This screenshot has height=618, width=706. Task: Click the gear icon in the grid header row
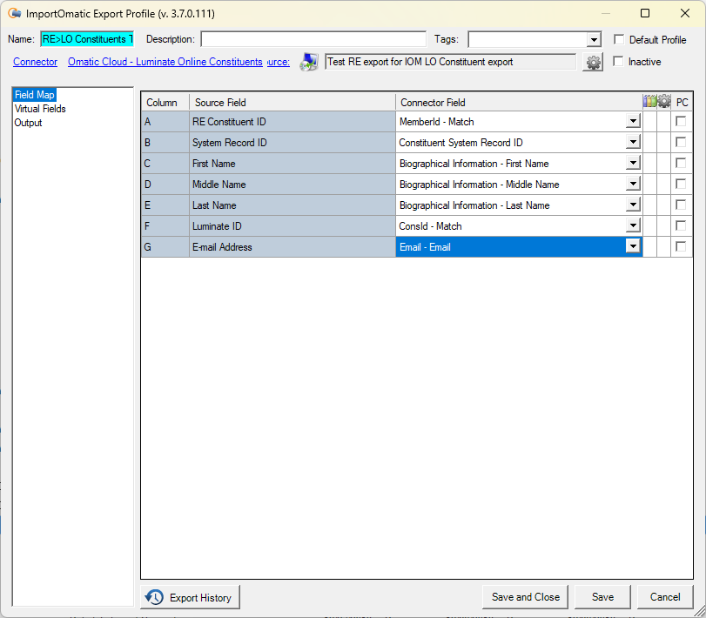[x=664, y=100]
